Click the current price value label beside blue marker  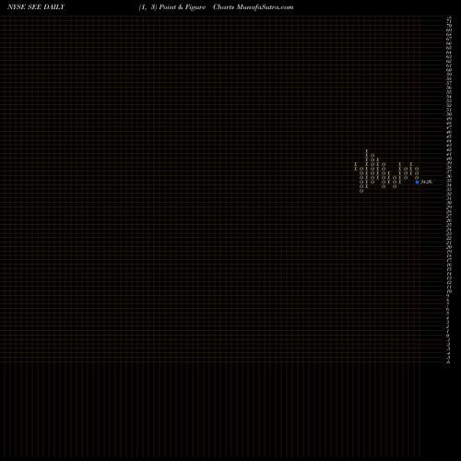coord(426,182)
